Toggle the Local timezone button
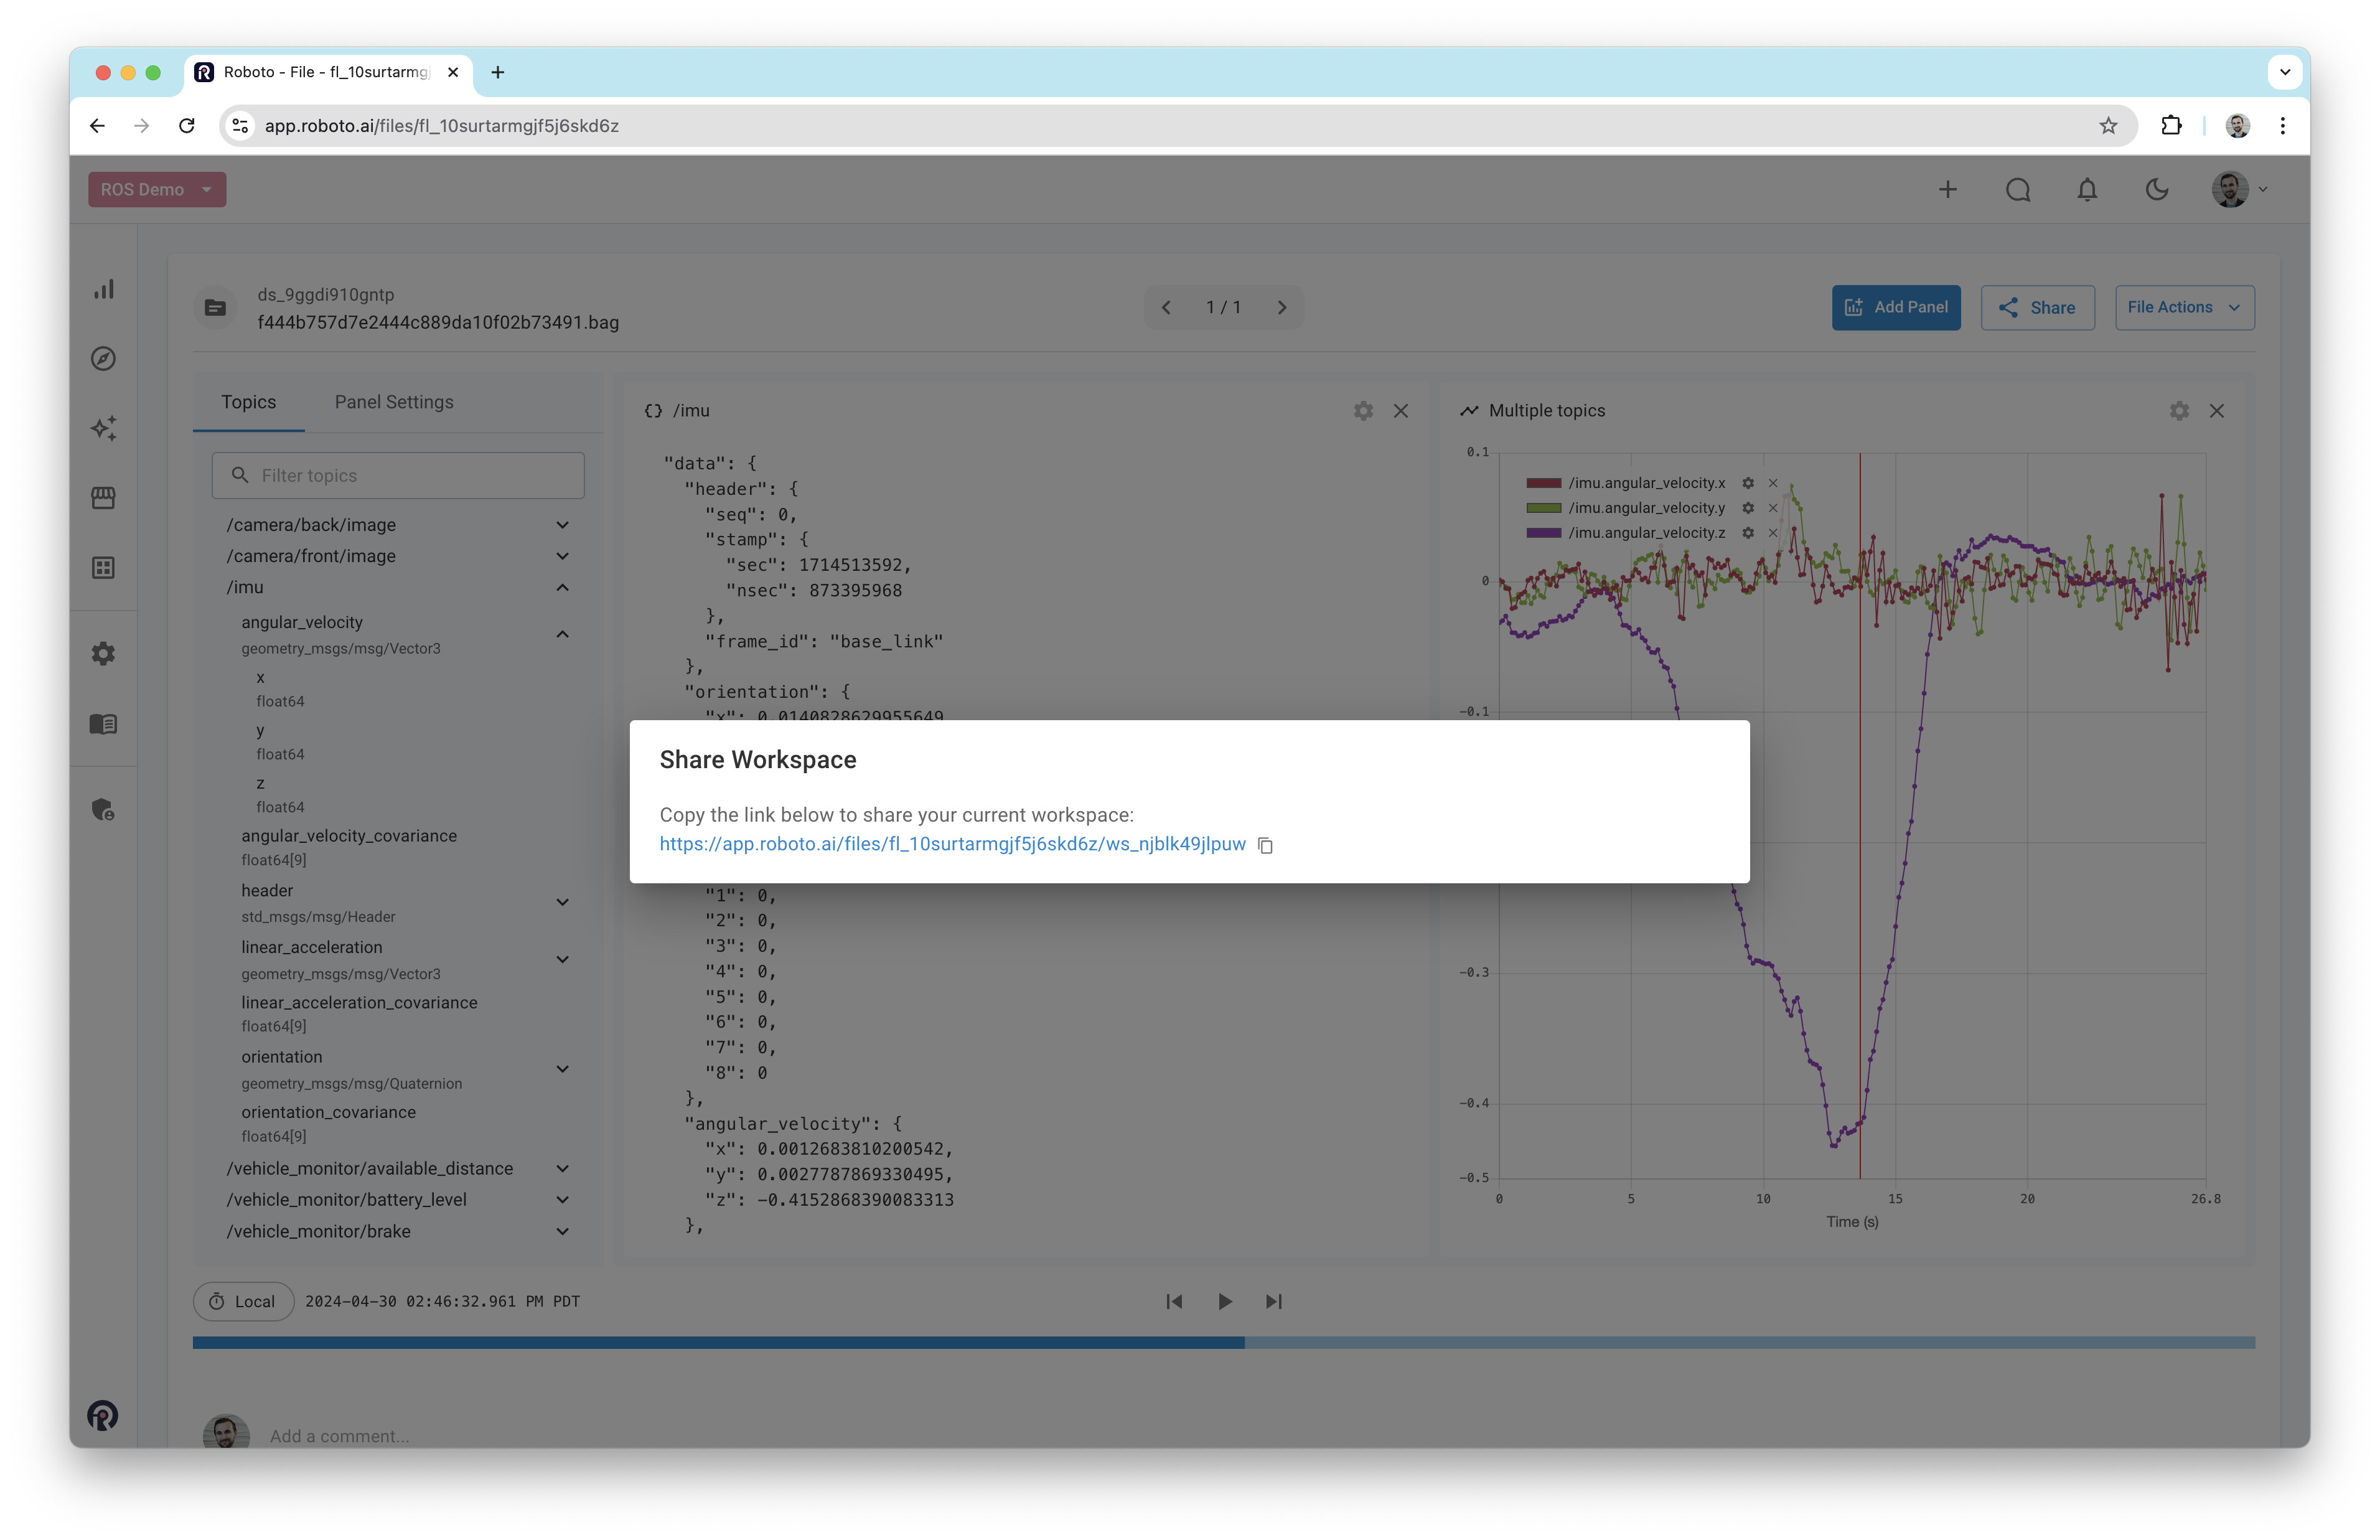 point(243,1301)
